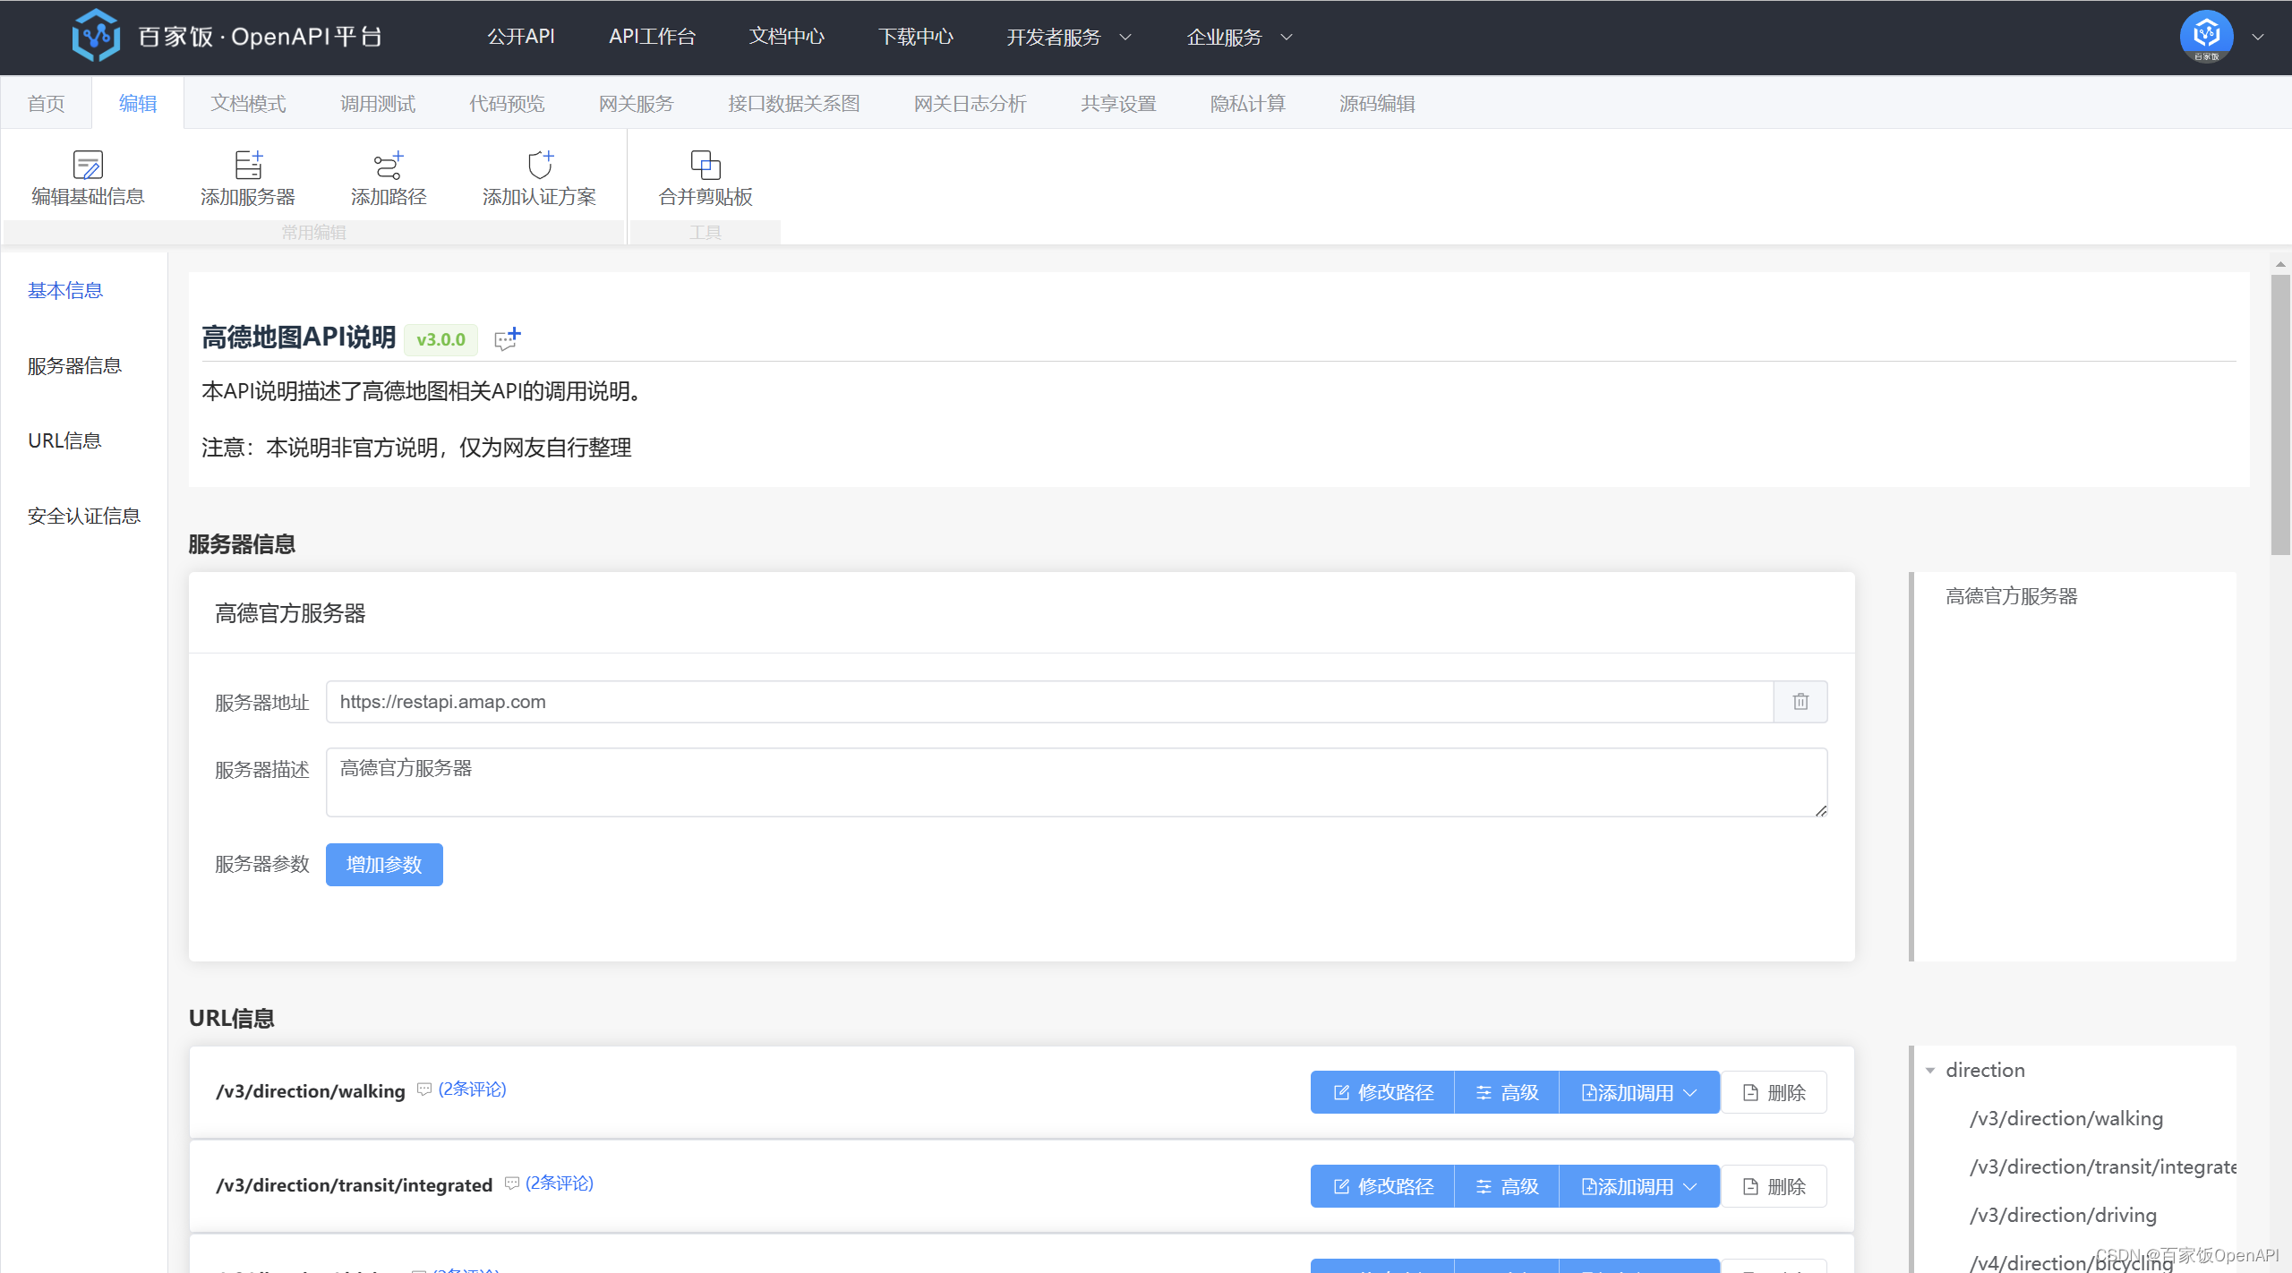The width and height of the screenshot is (2292, 1273).
Task: Select the 编辑 tab
Action: click(x=138, y=104)
